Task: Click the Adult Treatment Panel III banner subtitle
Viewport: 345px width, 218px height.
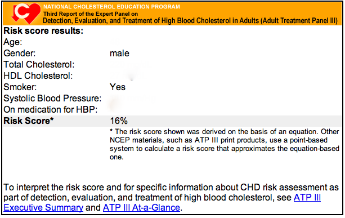Action: 190,21
